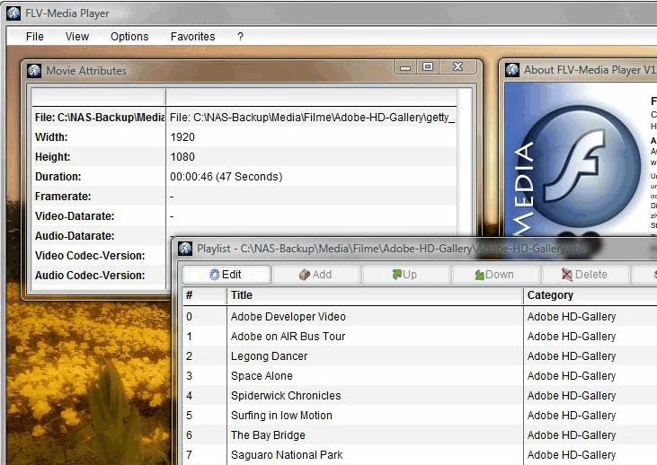Viewport: 657px width, 465px height.
Task: Open the File menu
Action: [x=35, y=37]
